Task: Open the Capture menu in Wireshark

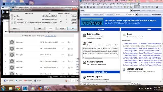Action: (99, 4)
